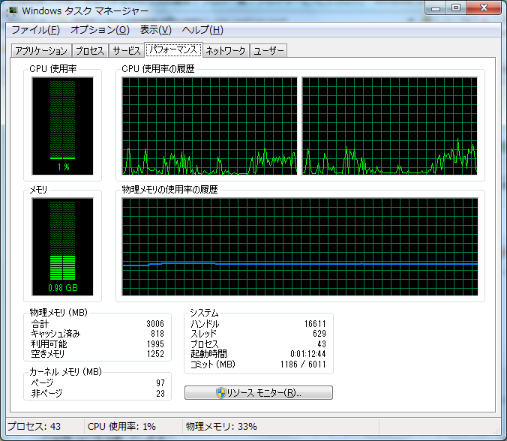Click the Task Manager title bar icon
The width and height of the screenshot is (507, 441).
click(x=12, y=11)
